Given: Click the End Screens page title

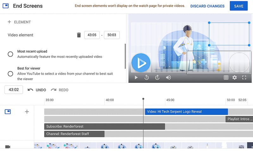Looking at the screenshot, I should pos(28,6).
